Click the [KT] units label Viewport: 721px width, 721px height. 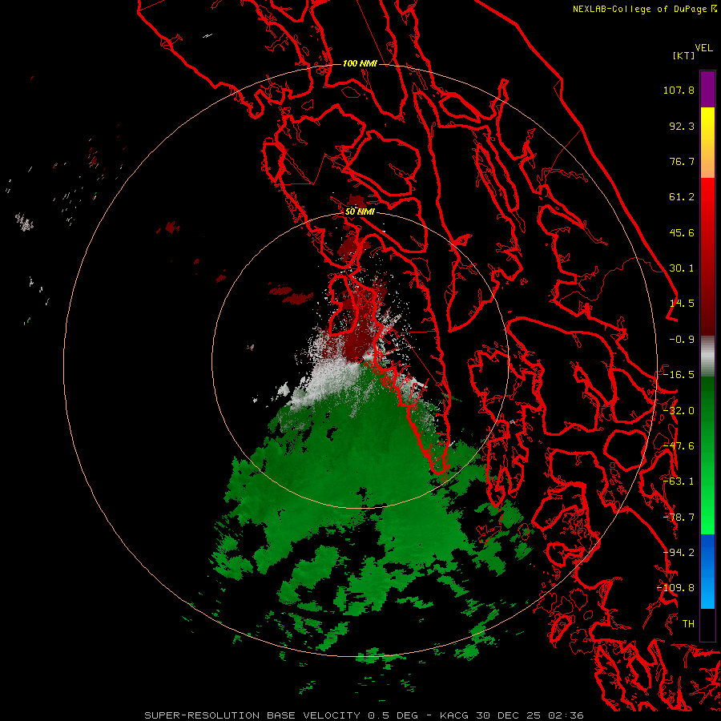point(684,55)
